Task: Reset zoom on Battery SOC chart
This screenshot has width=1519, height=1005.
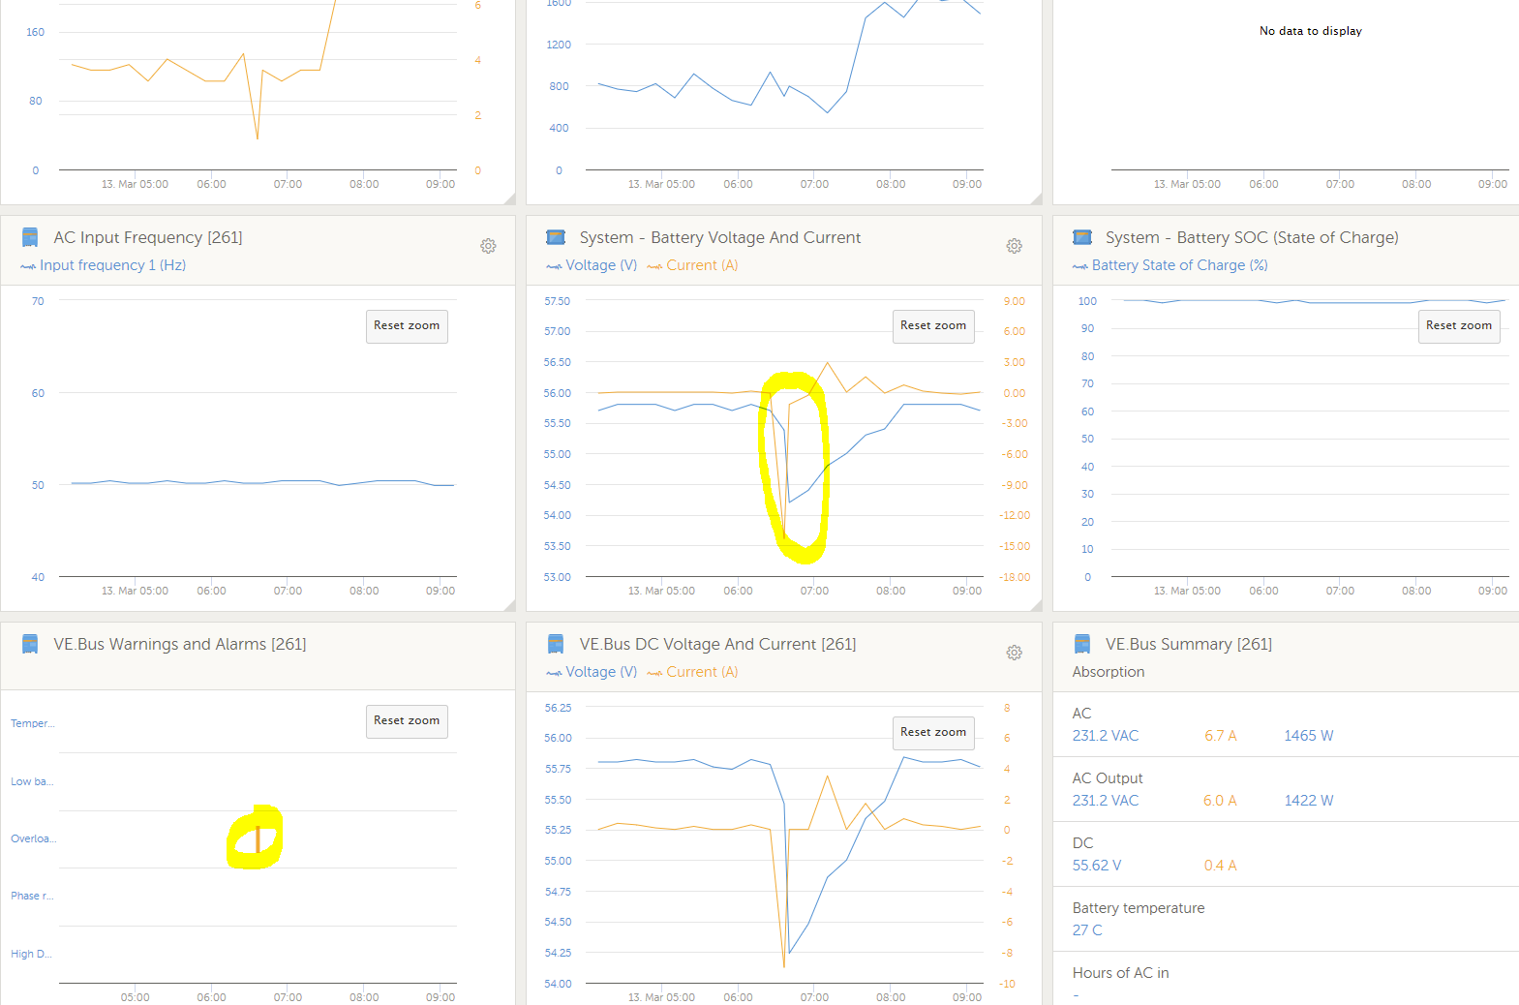Action: click(x=1459, y=326)
